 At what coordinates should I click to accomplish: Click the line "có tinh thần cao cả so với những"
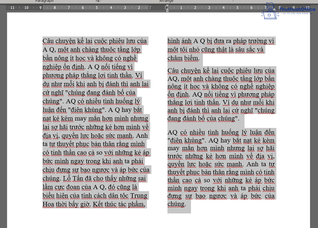(x=88, y=153)
